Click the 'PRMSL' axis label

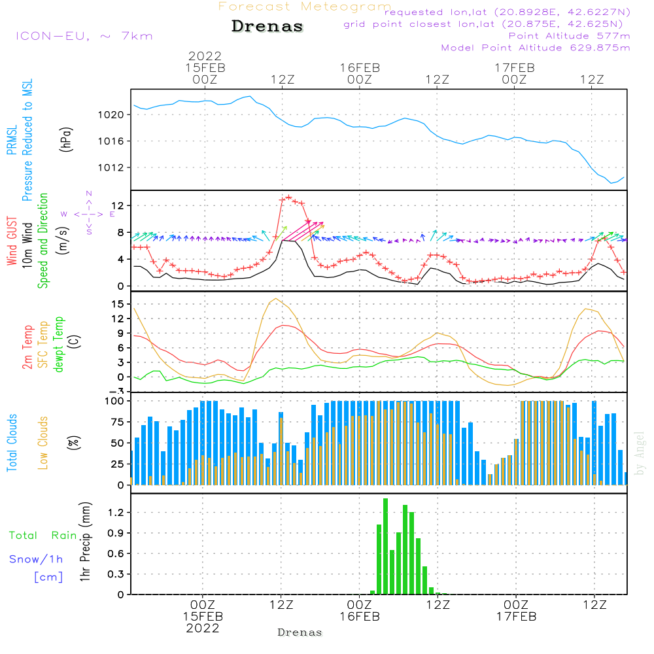[12, 140]
